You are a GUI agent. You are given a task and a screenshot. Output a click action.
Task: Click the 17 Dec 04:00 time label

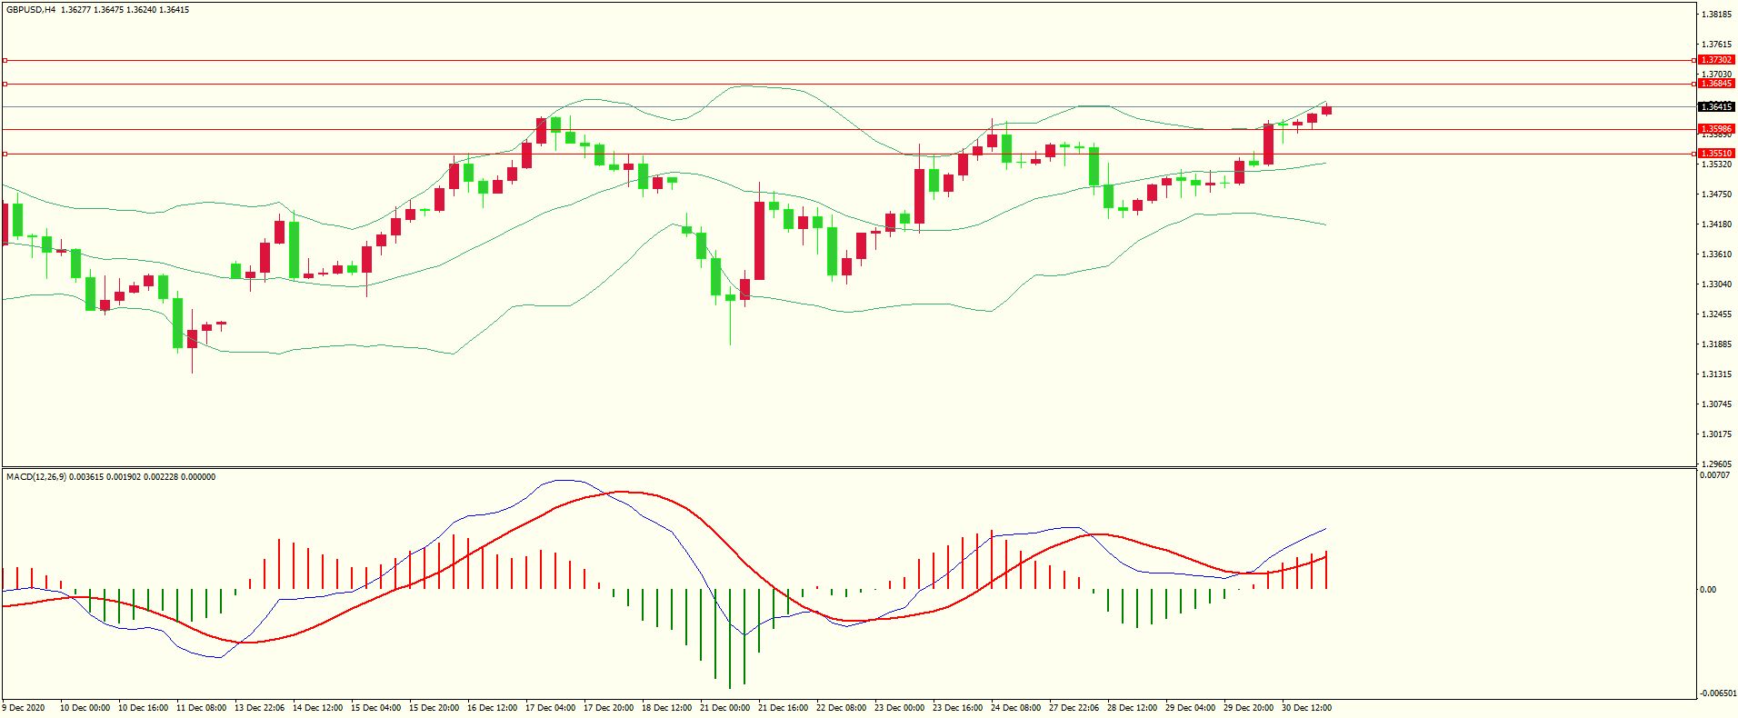coord(550,708)
